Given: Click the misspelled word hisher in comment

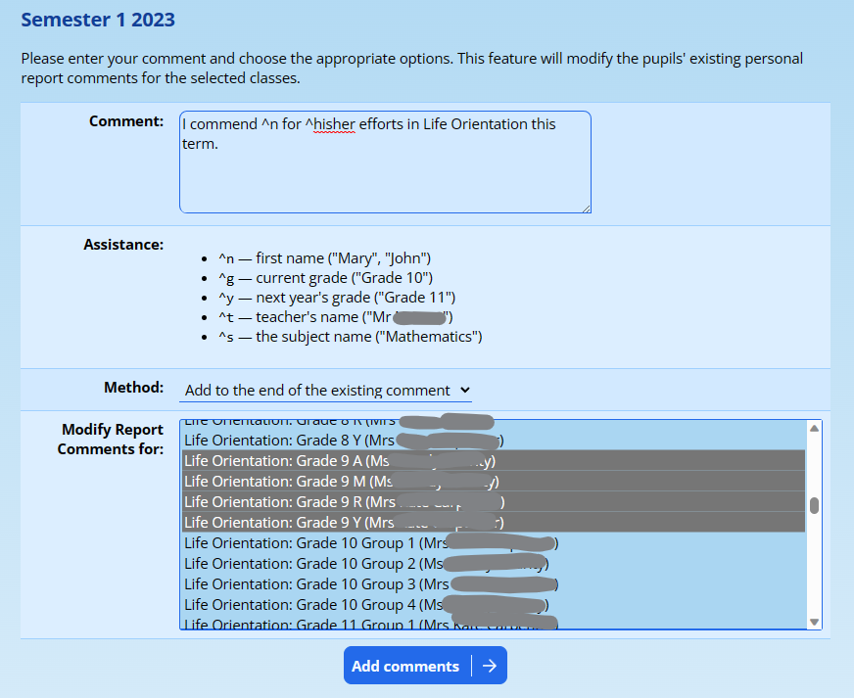Looking at the screenshot, I should tap(334, 124).
